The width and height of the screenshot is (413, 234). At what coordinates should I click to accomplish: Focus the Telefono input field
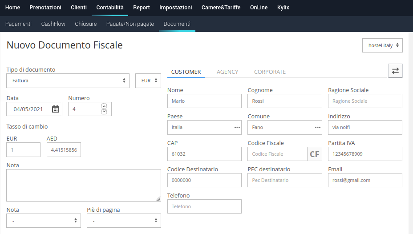204,206
